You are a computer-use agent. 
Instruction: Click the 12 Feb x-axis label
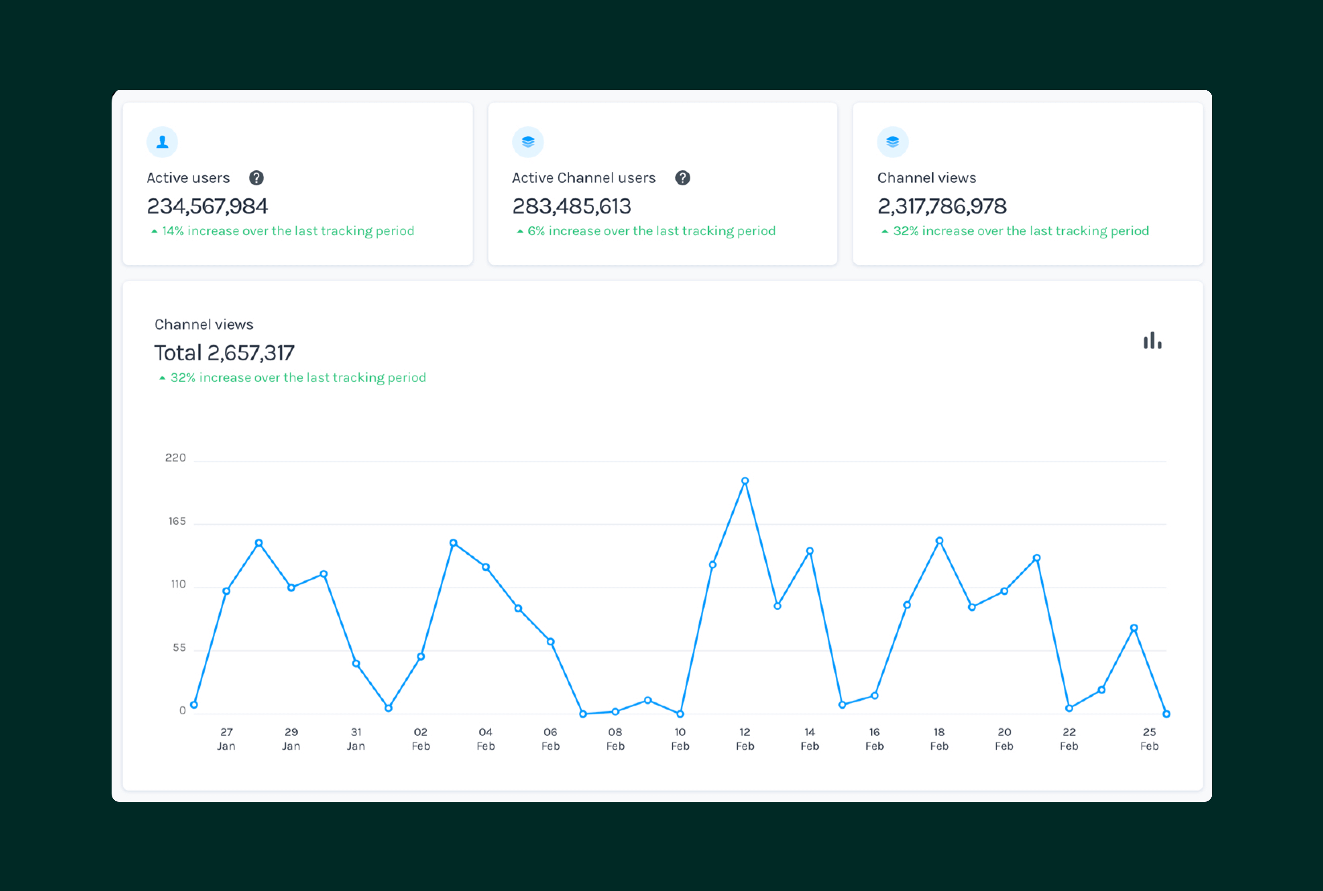(745, 739)
